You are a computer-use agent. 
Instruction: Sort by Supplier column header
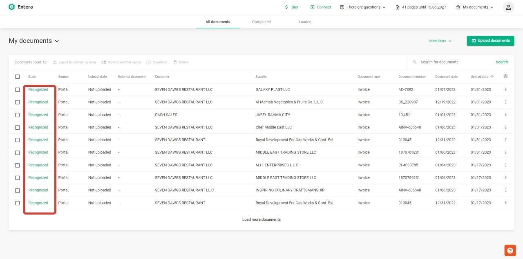[261, 77]
